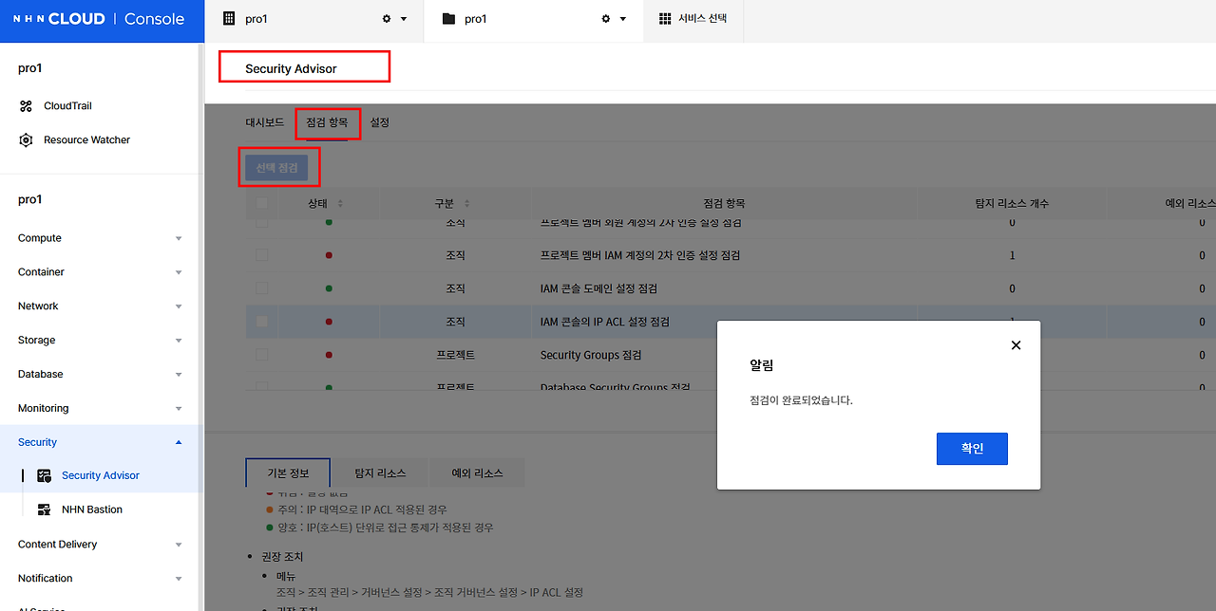Check the IAM 콘솔 도메인 설정 점검 row
The image size is (1216, 611).
[x=261, y=288]
